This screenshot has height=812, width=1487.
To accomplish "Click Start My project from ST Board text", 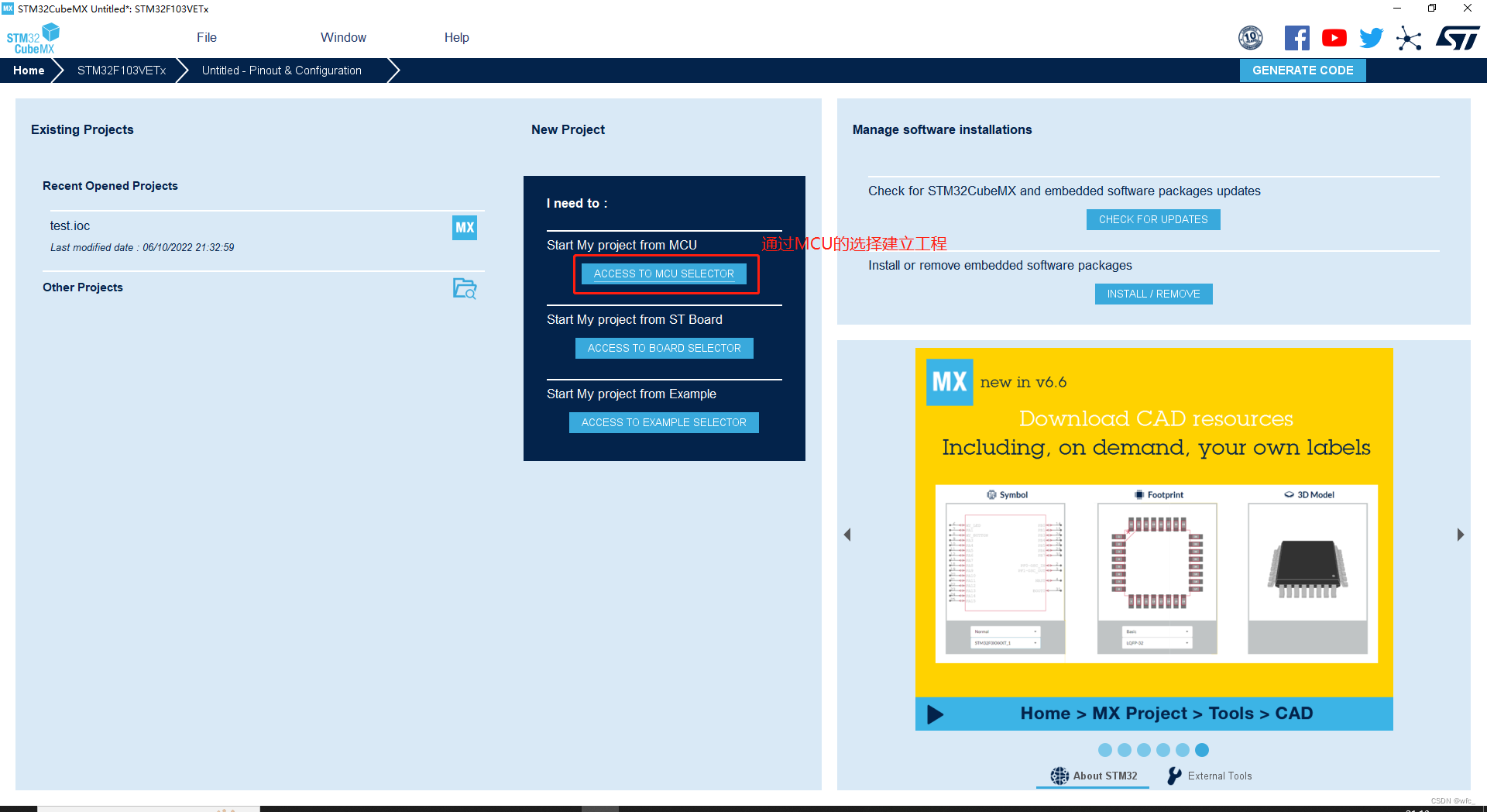I will click(634, 319).
